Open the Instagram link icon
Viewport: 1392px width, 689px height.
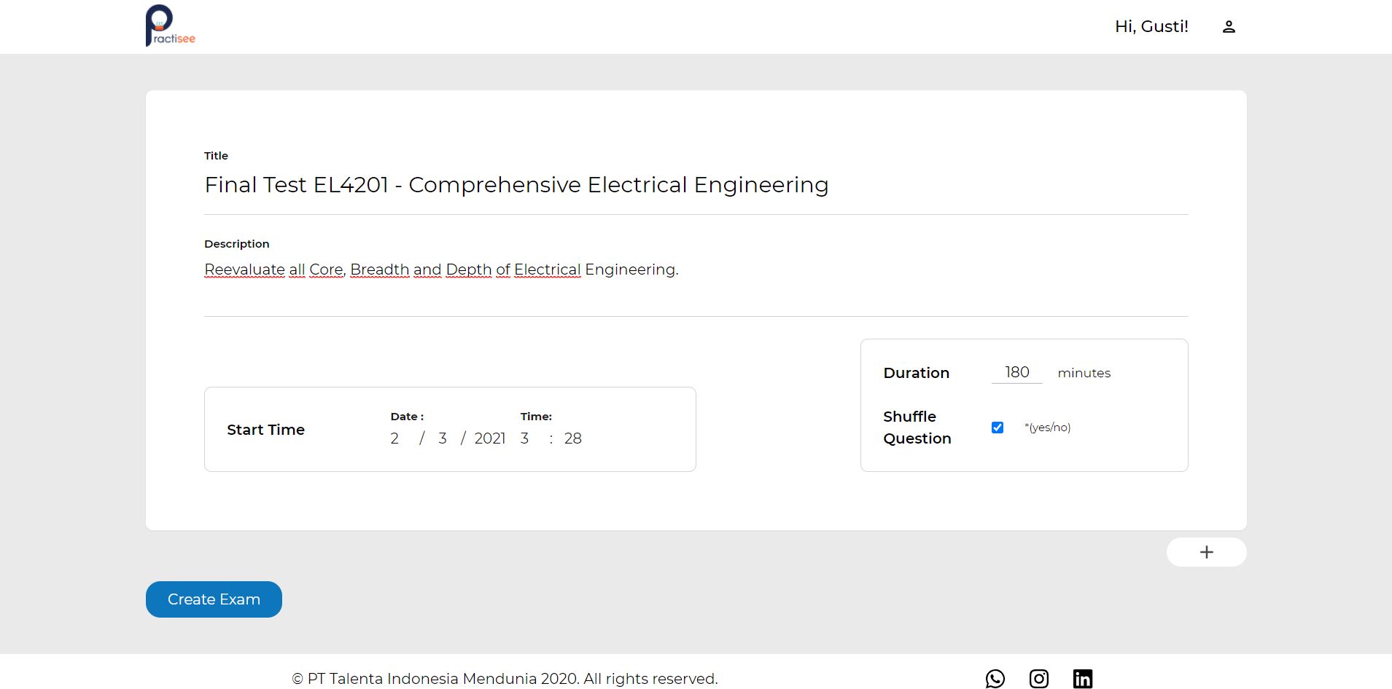(1039, 679)
